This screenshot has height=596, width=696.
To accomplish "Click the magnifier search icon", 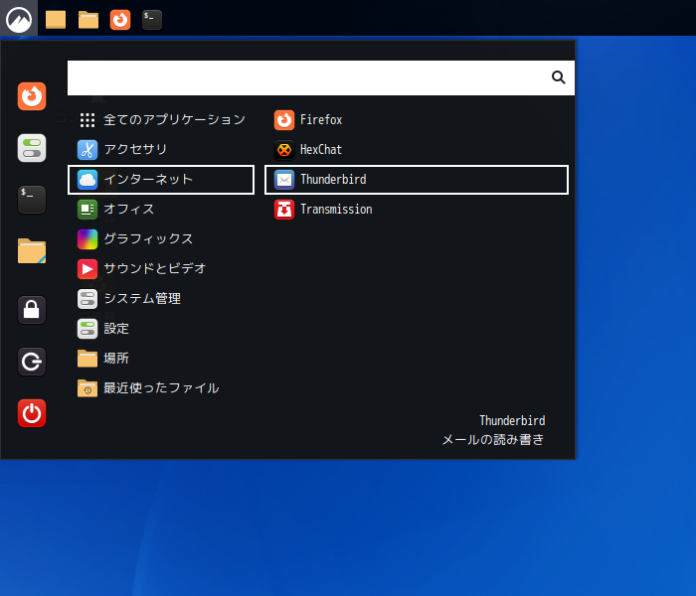I will click(558, 77).
